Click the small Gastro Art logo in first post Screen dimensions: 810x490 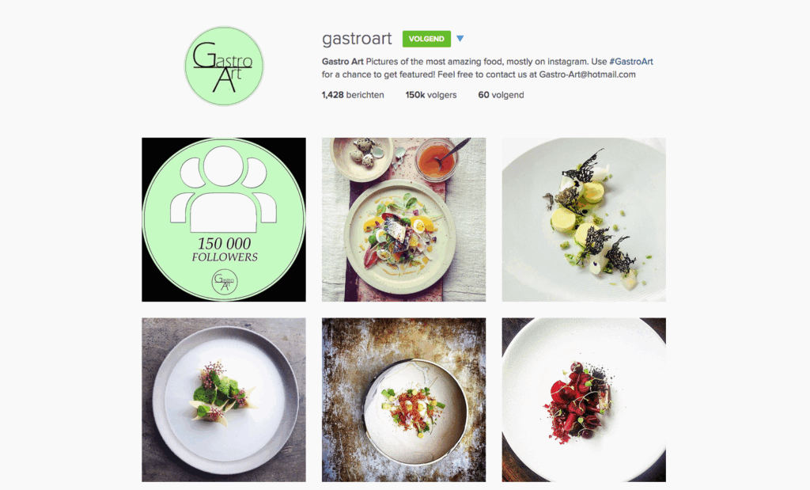[224, 283]
